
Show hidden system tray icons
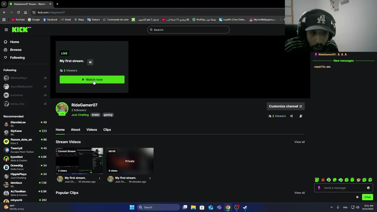(x=331, y=207)
